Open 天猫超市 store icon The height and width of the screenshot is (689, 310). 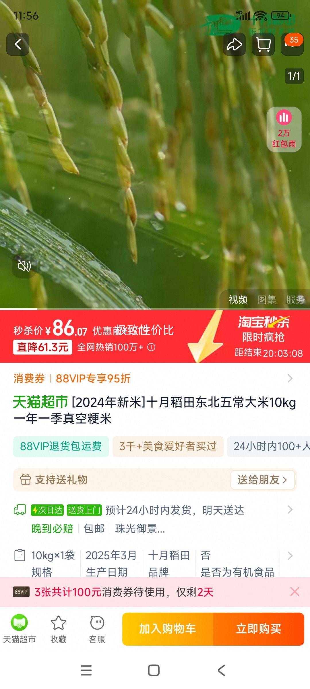[x=19, y=629]
